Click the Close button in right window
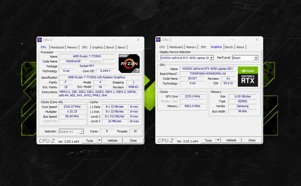This screenshot has height=186, width=301. [252, 140]
